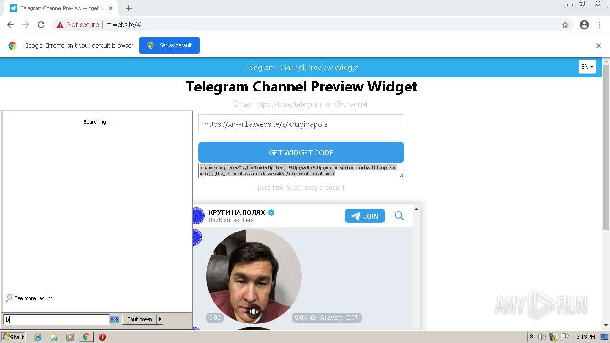Viewport: 610px width, 343px height.
Task: Close the Telegram Channel Preview Widget tab
Action: coord(111,8)
